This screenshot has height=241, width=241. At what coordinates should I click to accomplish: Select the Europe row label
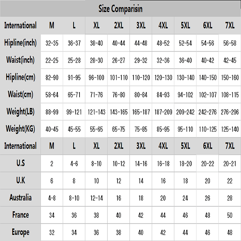[x=20, y=232]
